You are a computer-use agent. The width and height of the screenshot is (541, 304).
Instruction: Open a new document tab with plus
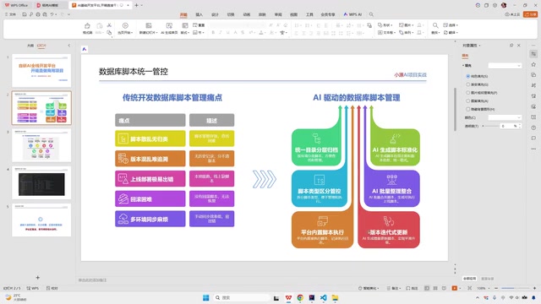[x=137, y=5]
